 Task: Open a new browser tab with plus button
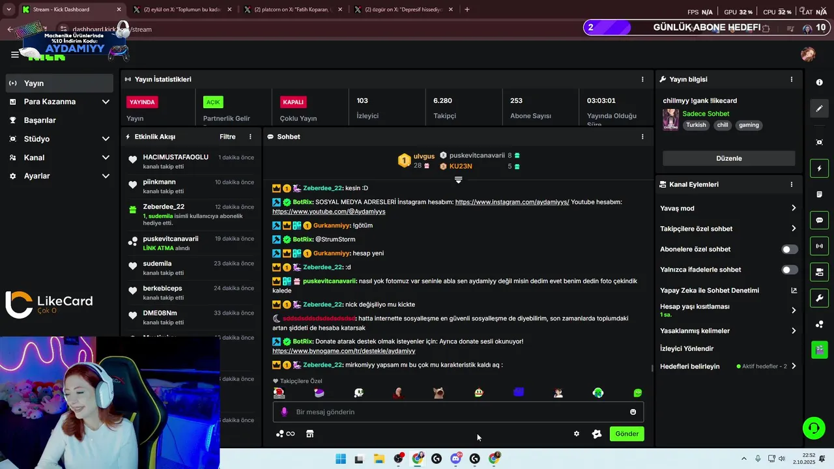[x=467, y=10]
